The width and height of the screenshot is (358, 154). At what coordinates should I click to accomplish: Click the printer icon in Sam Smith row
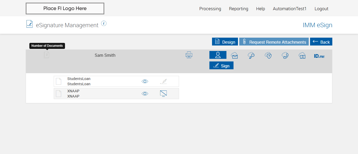click(x=189, y=55)
